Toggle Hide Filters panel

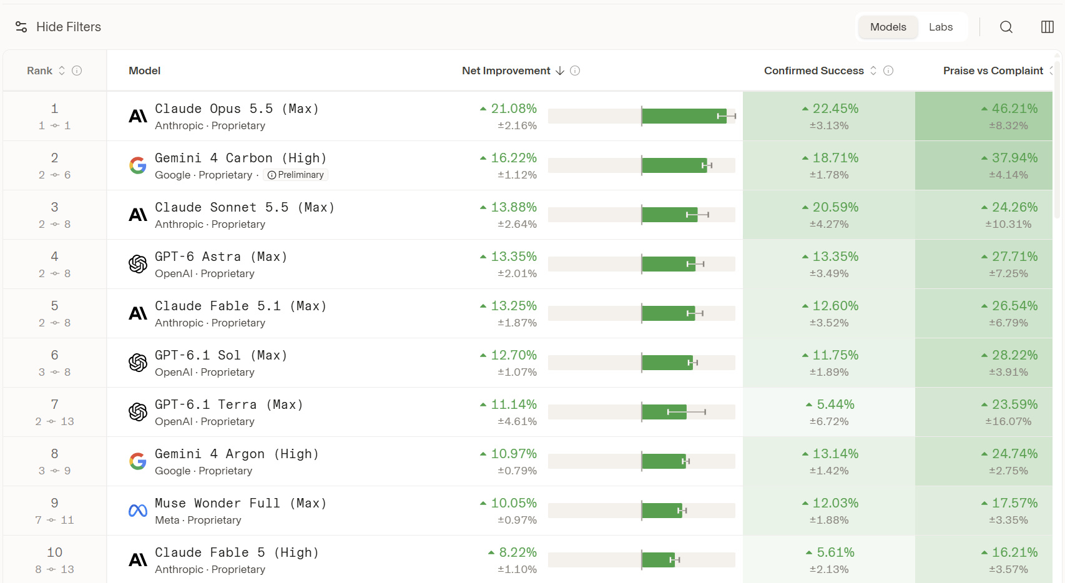(58, 27)
